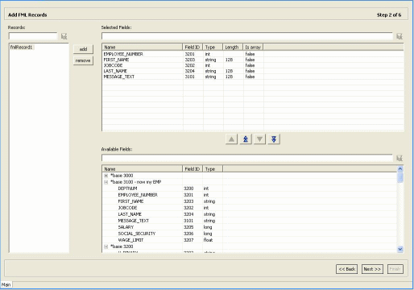Viewport: 414px width, 290px height.
Task: Click the << Back button
Action: (346, 269)
